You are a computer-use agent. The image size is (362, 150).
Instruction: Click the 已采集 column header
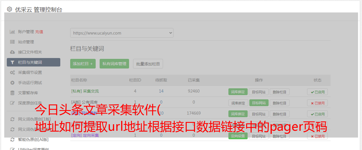[194, 80]
